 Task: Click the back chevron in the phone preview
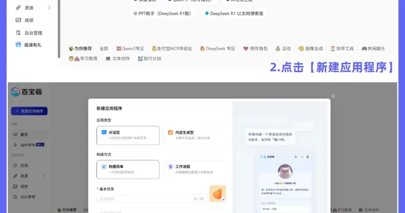coord(261,156)
